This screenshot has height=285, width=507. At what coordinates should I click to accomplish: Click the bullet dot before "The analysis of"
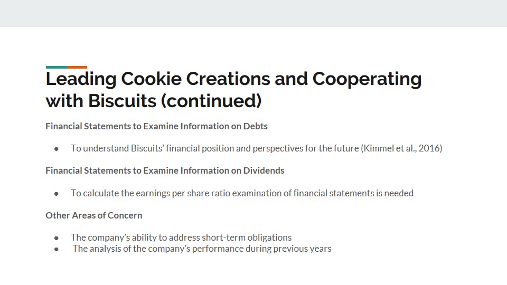click(57, 249)
